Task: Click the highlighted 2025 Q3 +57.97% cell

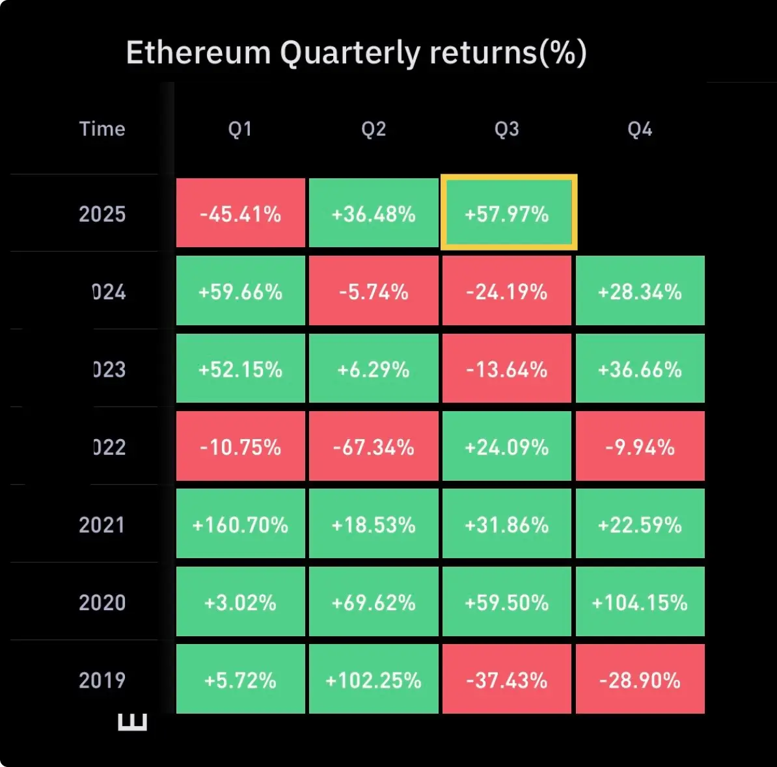Action: click(508, 213)
